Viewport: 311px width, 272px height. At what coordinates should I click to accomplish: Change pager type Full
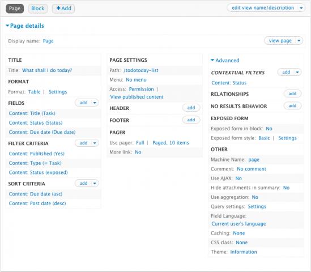coord(140,143)
